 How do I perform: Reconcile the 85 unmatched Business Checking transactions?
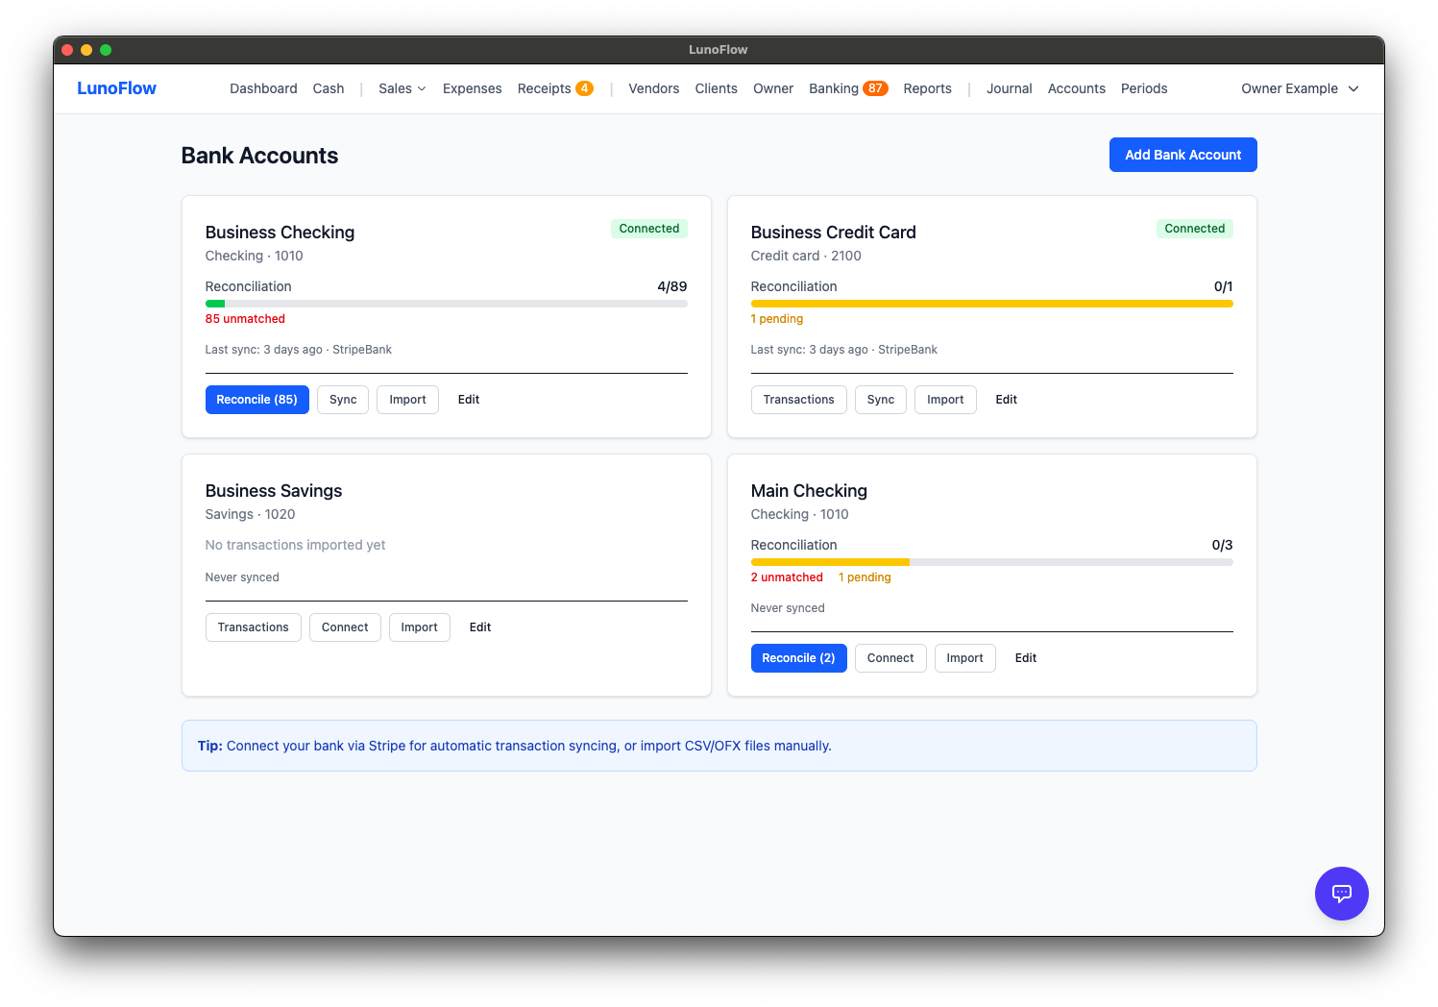[256, 399]
